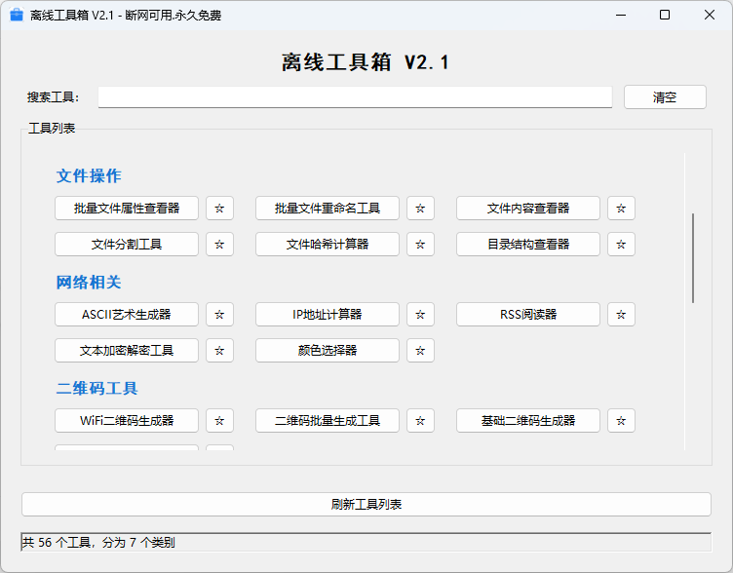Screen dimensions: 733x573
Task: Mark 目录结构查看器 as favorite
Action: 621,245
